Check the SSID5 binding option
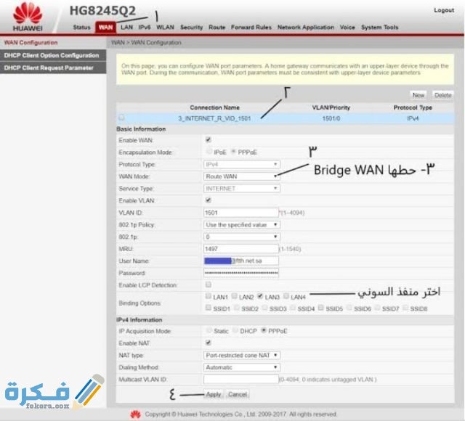The height and width of the screenshot is (421, 465). click(321, 308)
